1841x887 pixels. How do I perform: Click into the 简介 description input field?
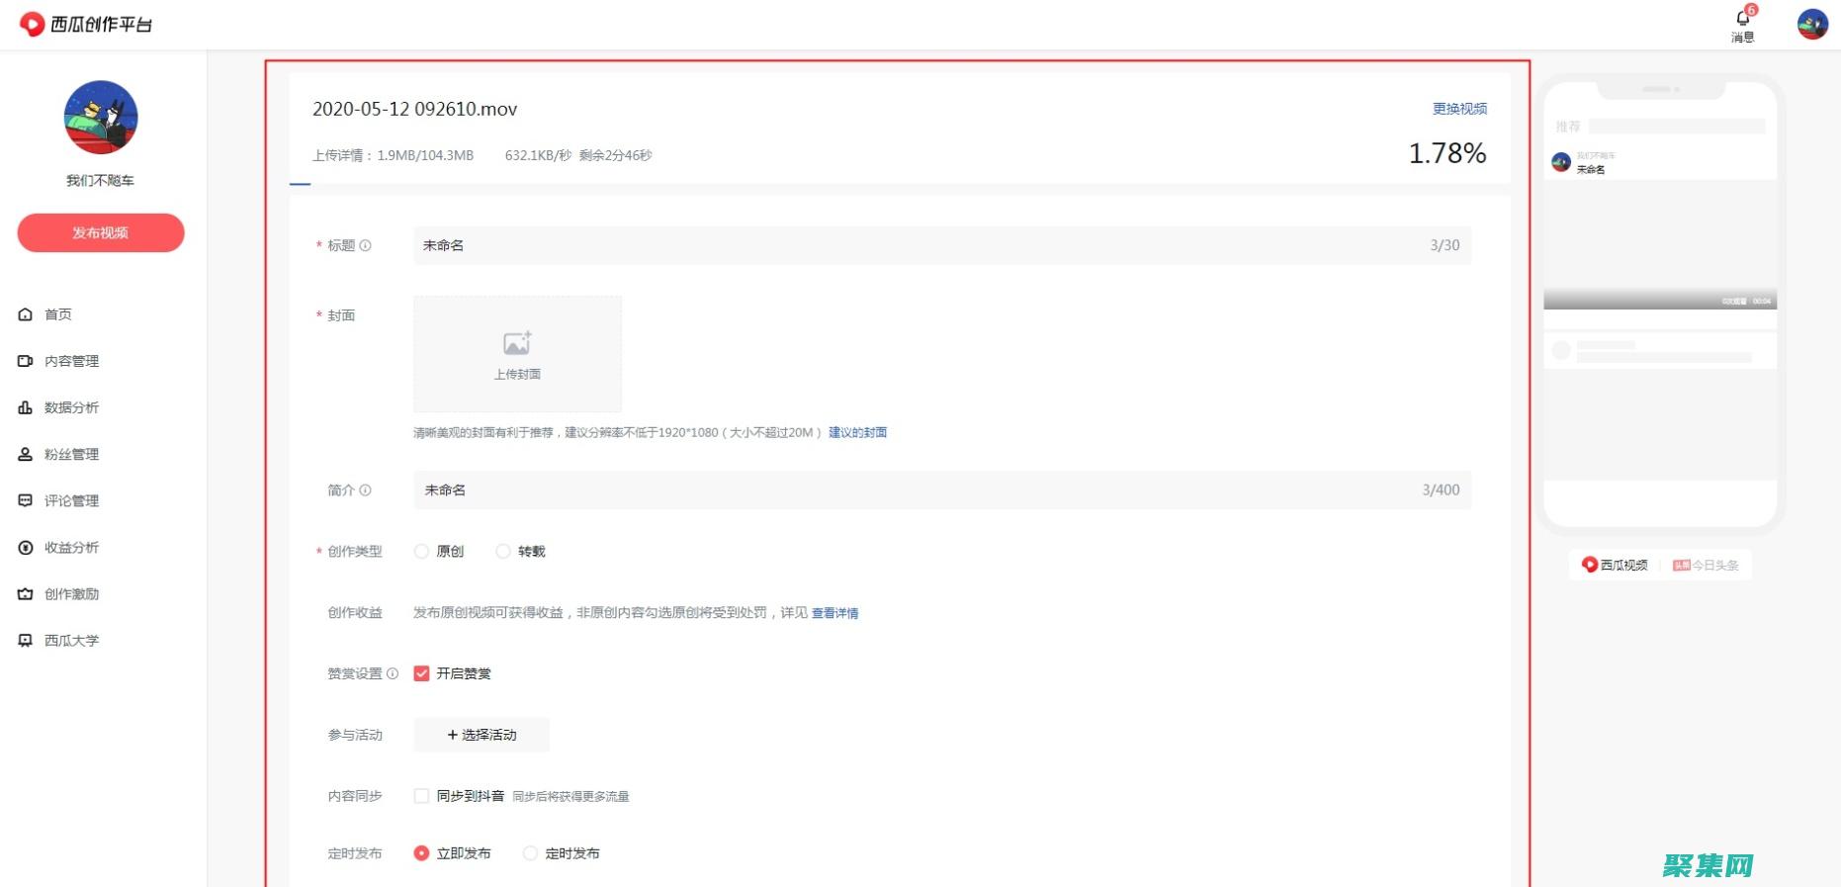click(x=920, y=490)
